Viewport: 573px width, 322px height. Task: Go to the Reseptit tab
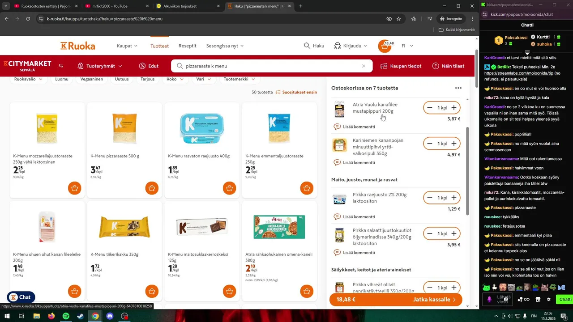188,46
